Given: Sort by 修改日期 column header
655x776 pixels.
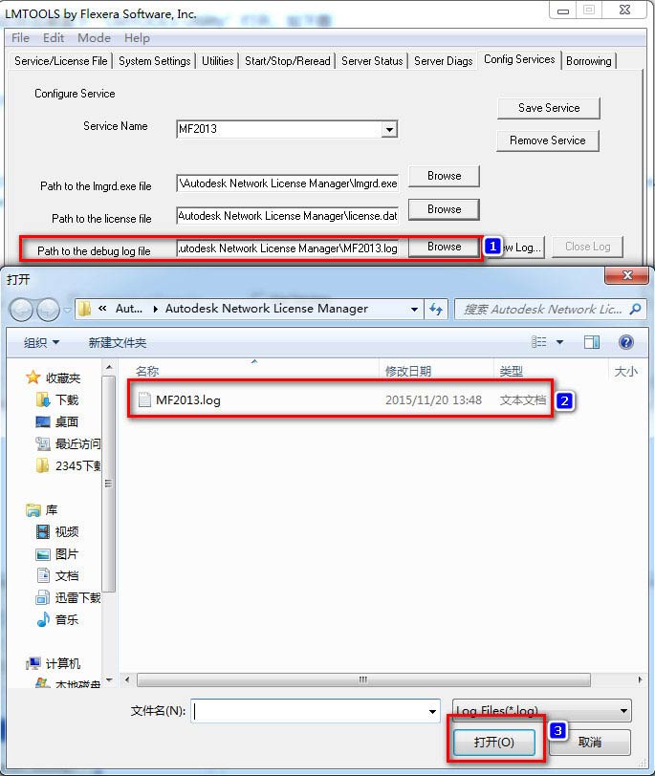Looking at the screenshot, I should pyautogui.click(x=408, y=371).
